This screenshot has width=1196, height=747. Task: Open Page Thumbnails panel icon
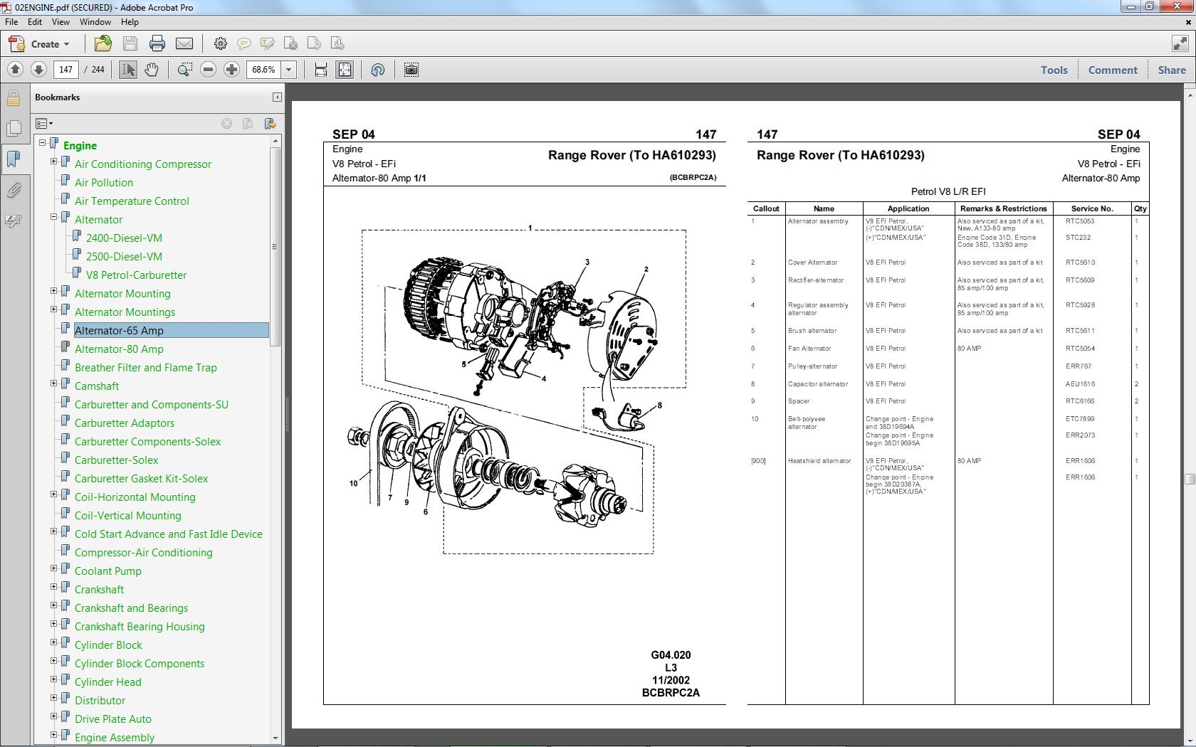coord(14,129)
